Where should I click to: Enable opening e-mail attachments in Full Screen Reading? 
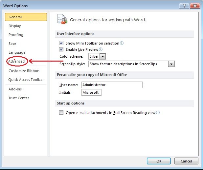coord(61,113)
